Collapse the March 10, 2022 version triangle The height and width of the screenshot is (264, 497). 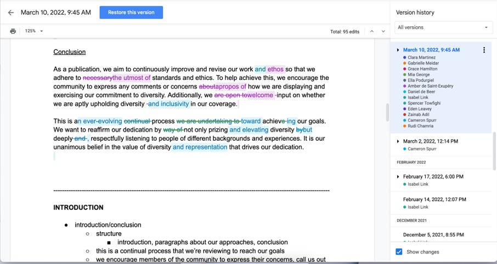click(398, 50)
